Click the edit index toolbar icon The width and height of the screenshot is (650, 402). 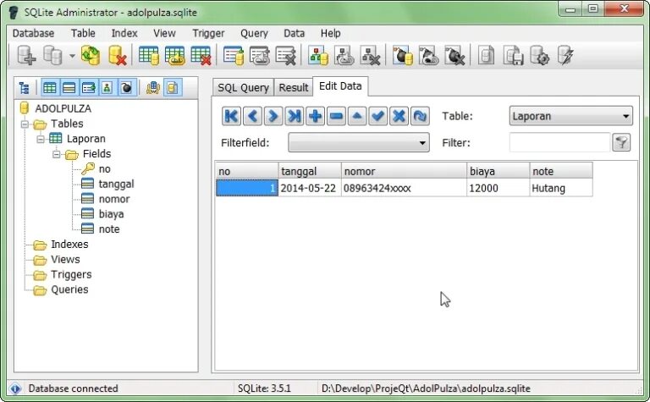click(x=260, y=55)
